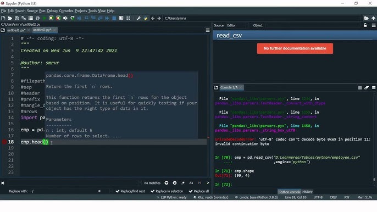Switch to the untitled1.py tab

16,30
